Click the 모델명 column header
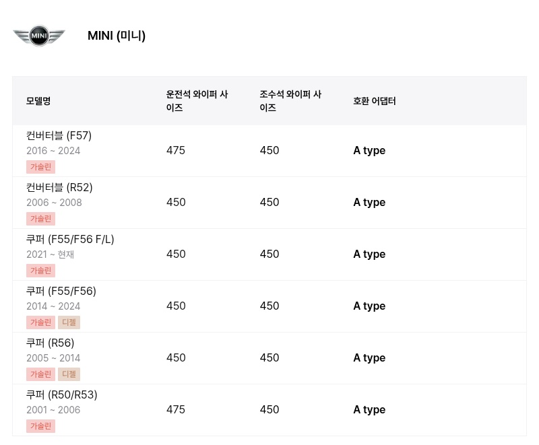Image resolution: width=539 pixels, height=445 pixels. click(38, 101)
